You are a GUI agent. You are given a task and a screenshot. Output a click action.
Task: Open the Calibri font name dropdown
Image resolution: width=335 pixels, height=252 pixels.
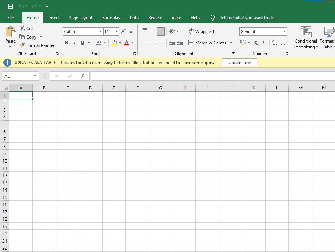pos(100,32)
